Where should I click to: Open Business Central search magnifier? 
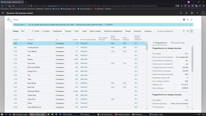point(181,13)
